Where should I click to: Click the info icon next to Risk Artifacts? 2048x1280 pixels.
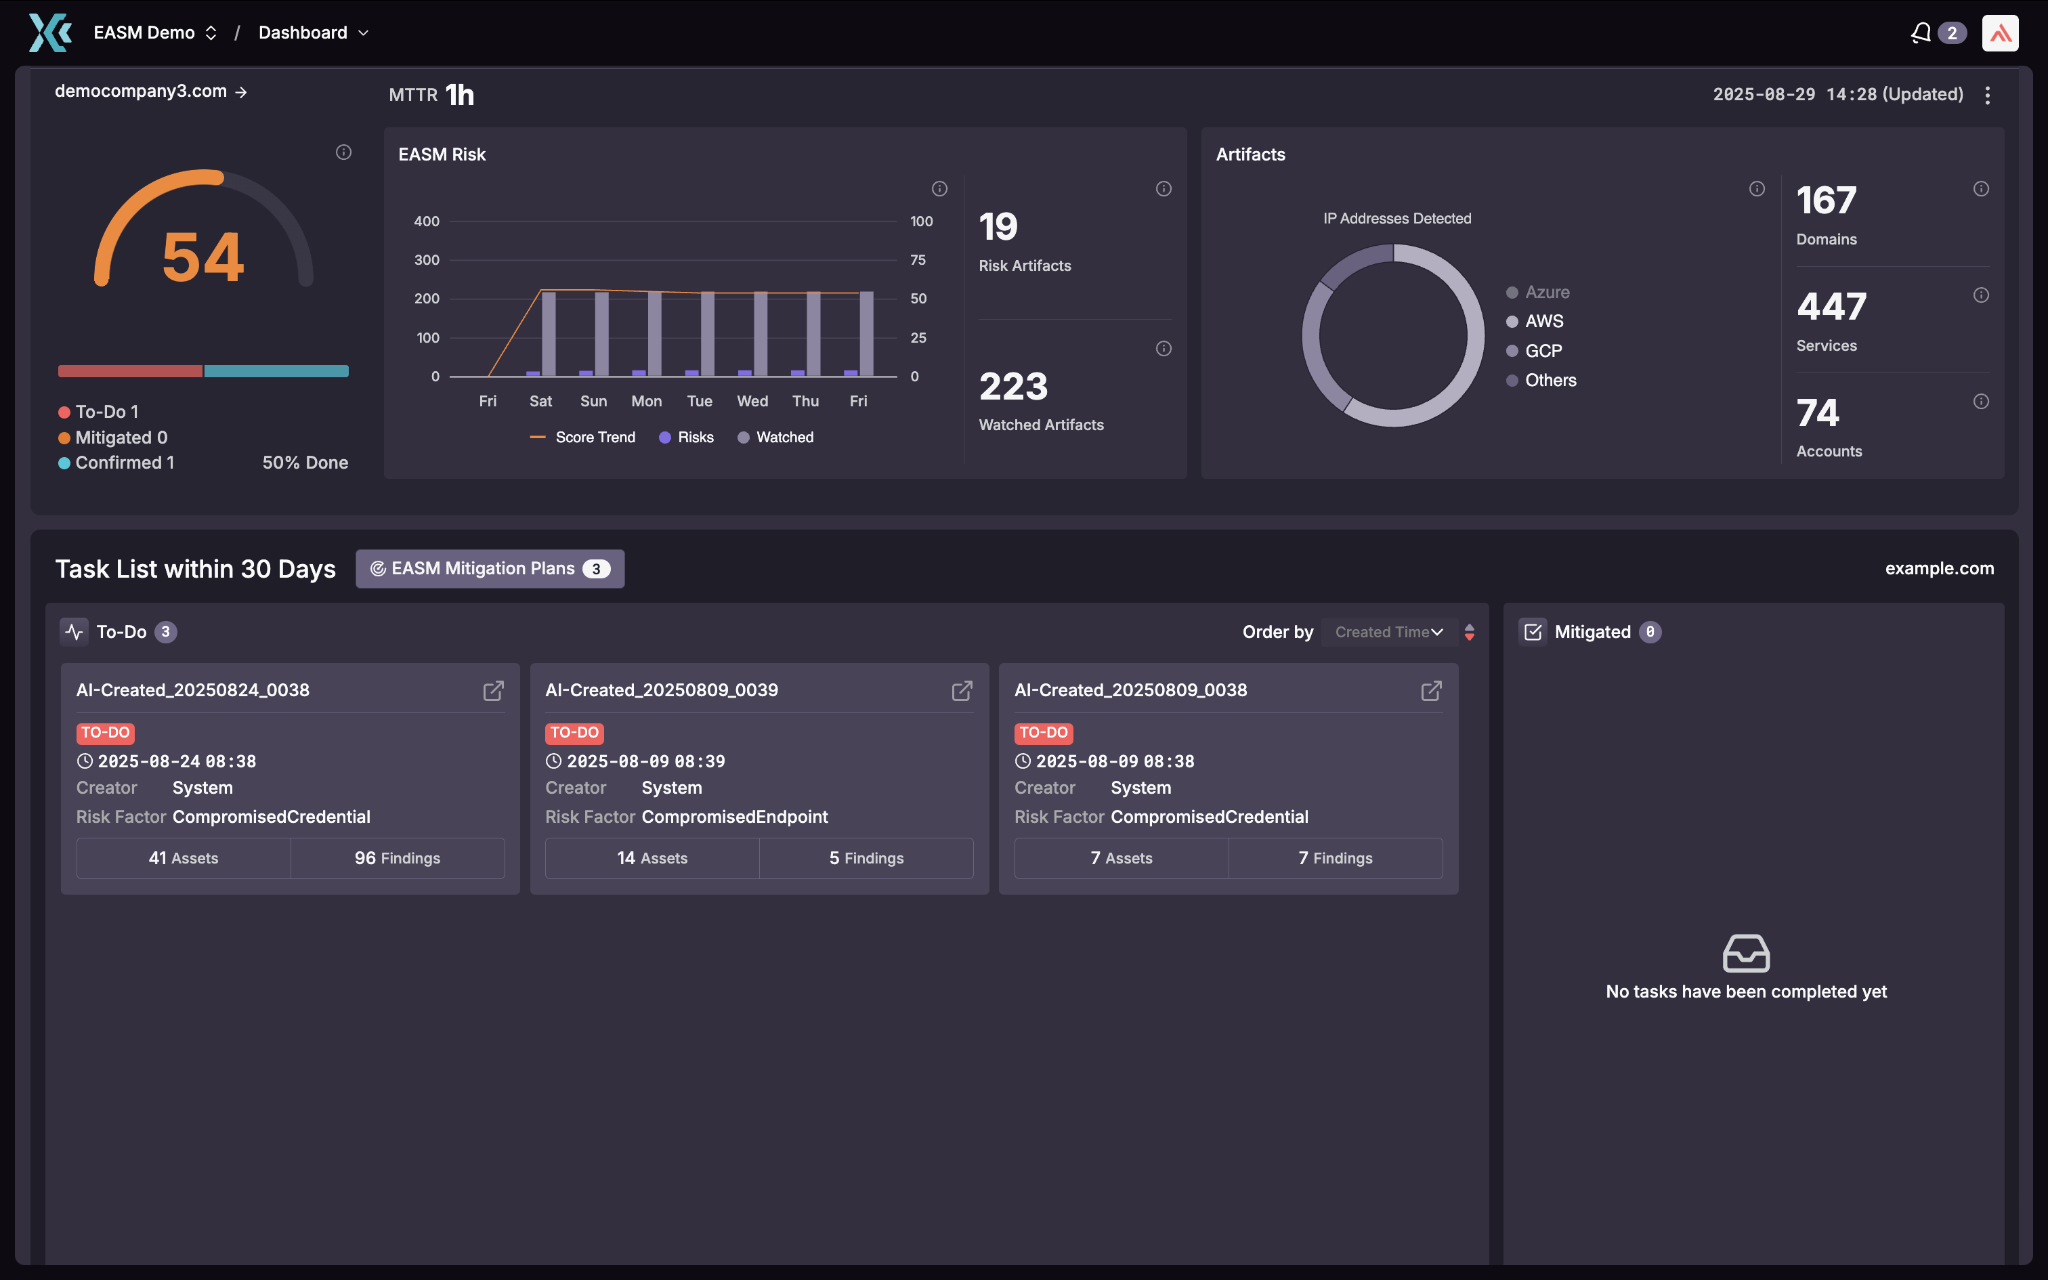coord(1163,188)
